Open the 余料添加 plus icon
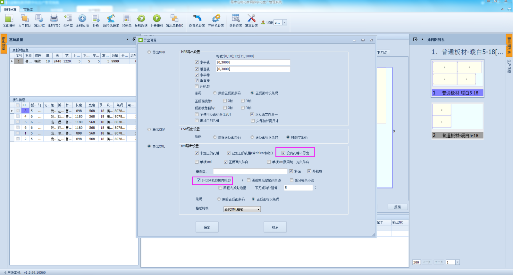Viewport: 513px width, 275px height. [82, 18]
